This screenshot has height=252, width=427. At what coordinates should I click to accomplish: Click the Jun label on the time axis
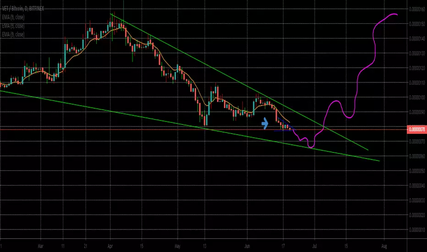pyautogui.click(x=247, y=247)
